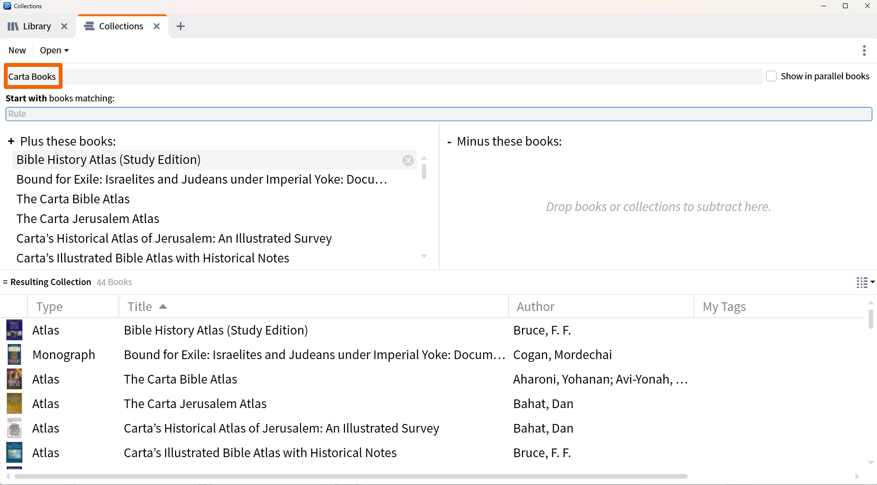Screen dimensions: 877x485
Task: Open The Carta Bible Atlas result title
Action: (180, 379)
